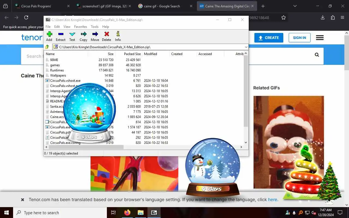The image size is (349, 218).
Task: Open the Help menu in 7-Zip
Action: pos(106,27)
